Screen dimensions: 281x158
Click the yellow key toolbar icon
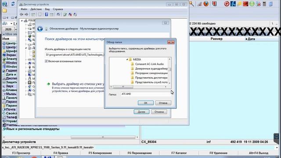click(239, 4)
